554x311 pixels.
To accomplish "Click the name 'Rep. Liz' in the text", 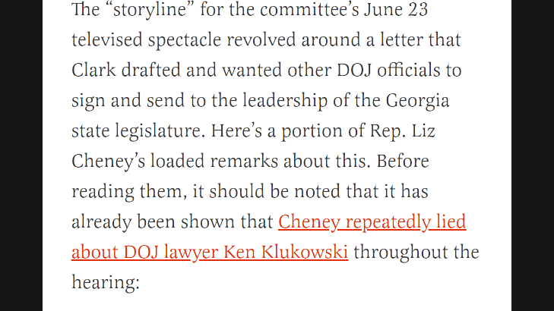I will tap(403, 131).
